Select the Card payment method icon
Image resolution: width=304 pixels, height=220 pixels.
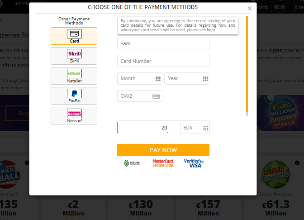(x=74, y=34)
